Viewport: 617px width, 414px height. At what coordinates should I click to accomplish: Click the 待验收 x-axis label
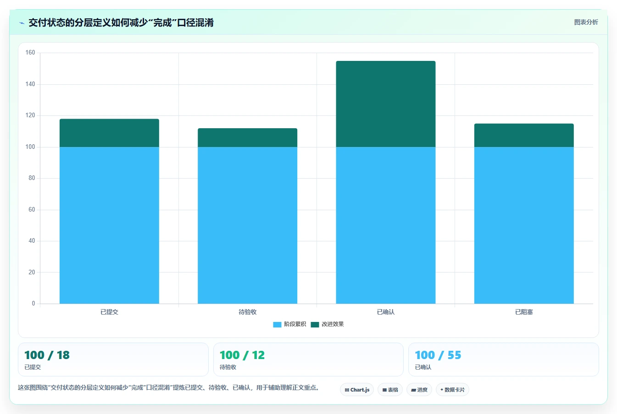(x=248, y=312)
